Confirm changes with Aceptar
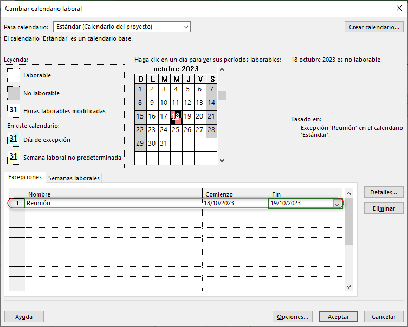The height and width of the screenshot is (327, 408). pos(338,317)
